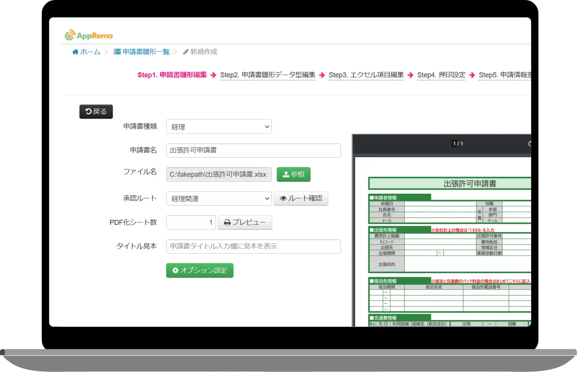Click the 費用計上組織 cell in preview
577x372 pixels.
[x=387, y=236]
